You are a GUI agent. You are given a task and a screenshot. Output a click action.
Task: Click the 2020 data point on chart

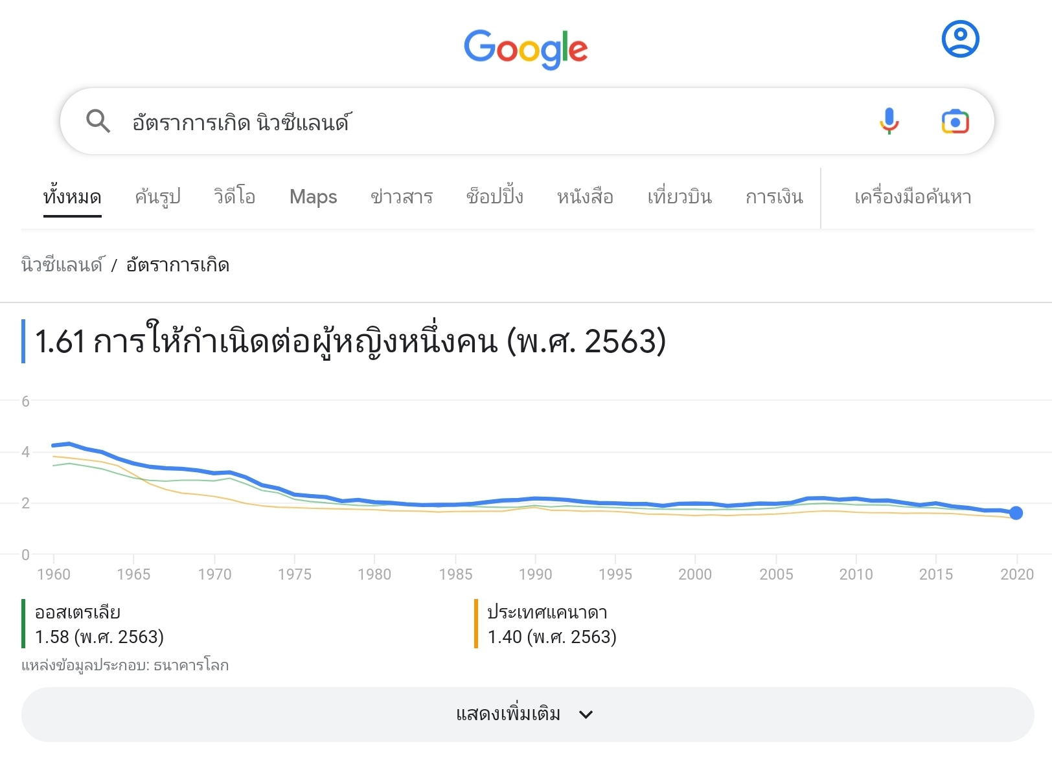tap(1016, 513)
